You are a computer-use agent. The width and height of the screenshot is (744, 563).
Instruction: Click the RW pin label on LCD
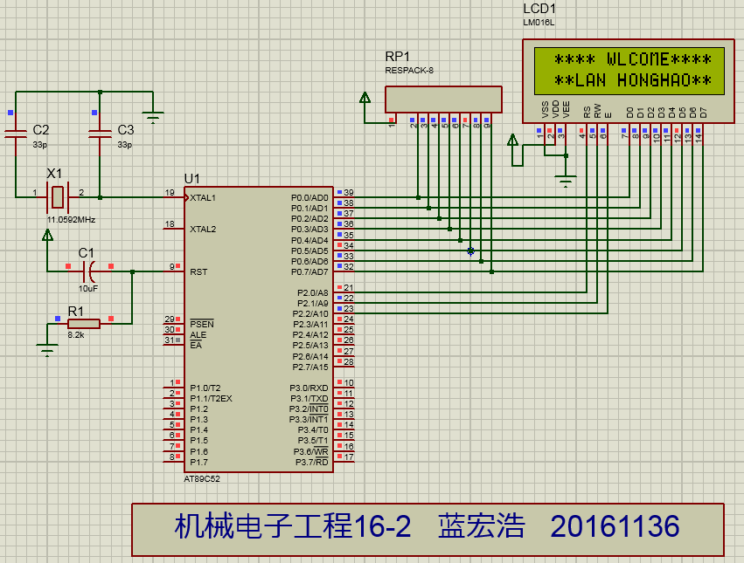[597, 111]
